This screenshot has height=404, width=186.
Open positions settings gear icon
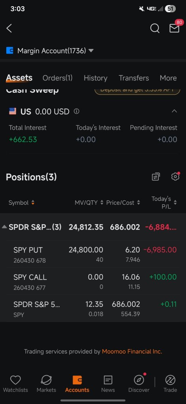pos(175,176)
